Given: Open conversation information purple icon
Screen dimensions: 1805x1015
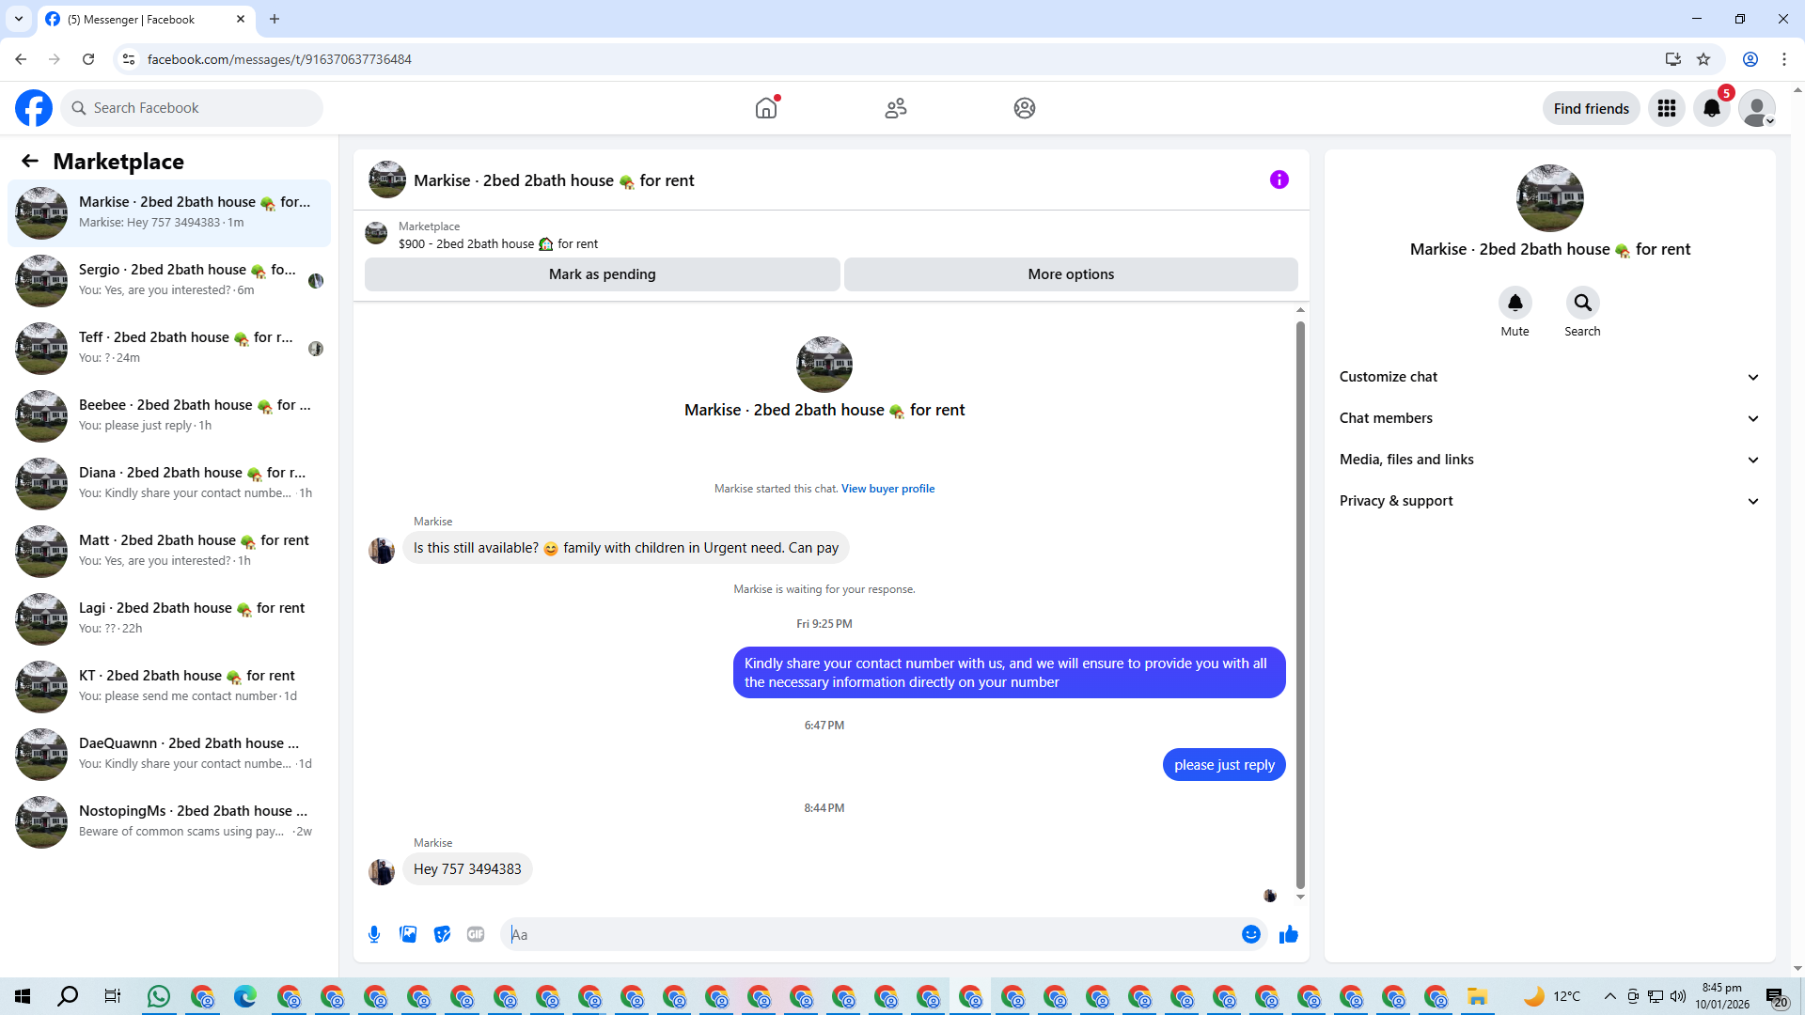Looking at the screenshot, I should 1279,180.
